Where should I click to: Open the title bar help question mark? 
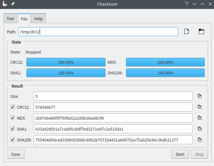point(187,4)
